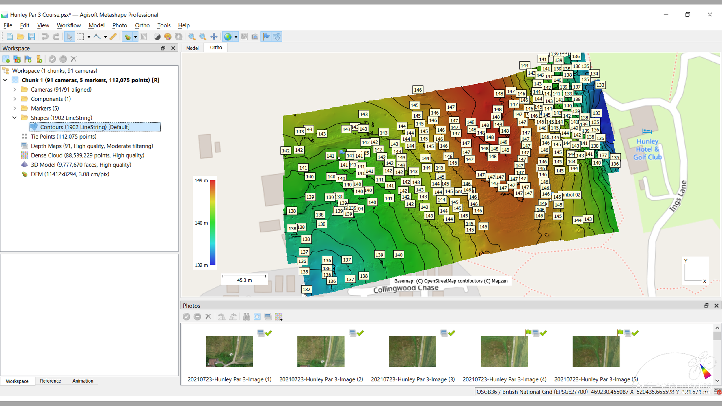This screenshot has height=406, width=722.
Task: Select Hunley Par 3-Image (3) thumbnail
Action: [412, 351]
